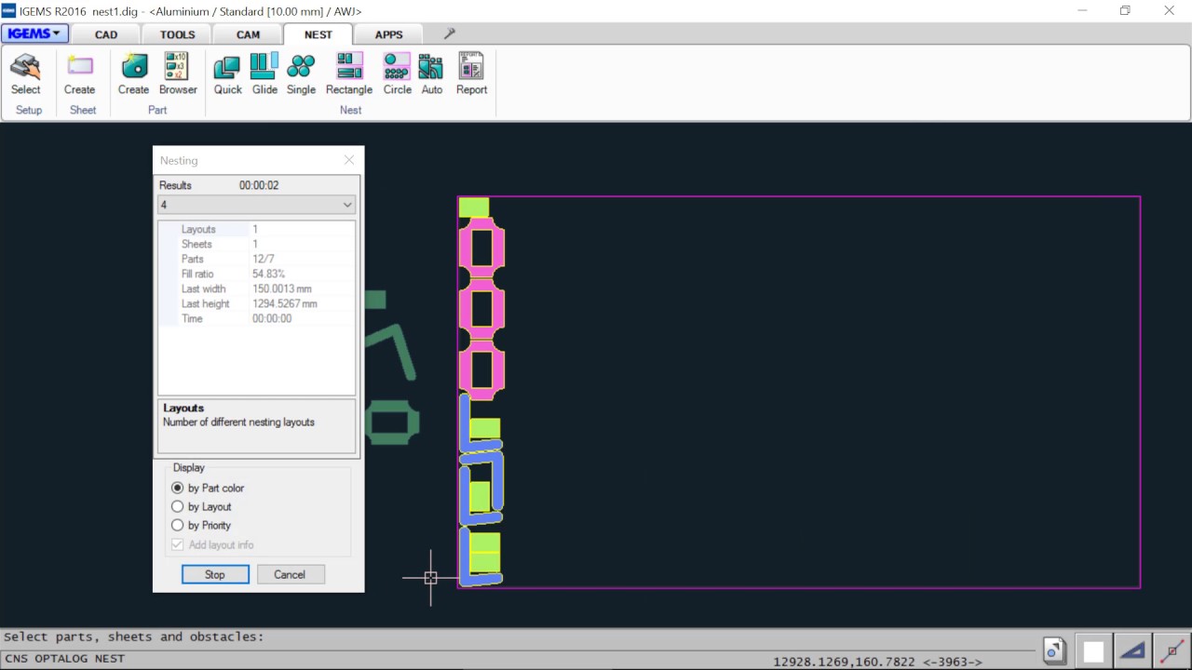Select the Time property row
The image size is (1192, 670).
(x=257, y=318)
